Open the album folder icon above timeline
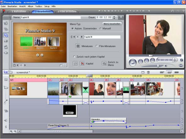The image size is (186, 139). pos(8,72)
